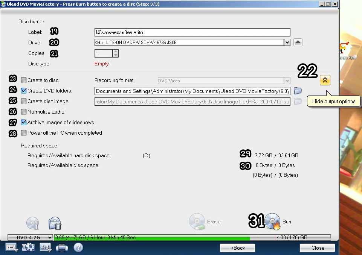This screenshot has height=255, width=362.
Task: Click the Burn disc icon
Action: click(272, 222)
